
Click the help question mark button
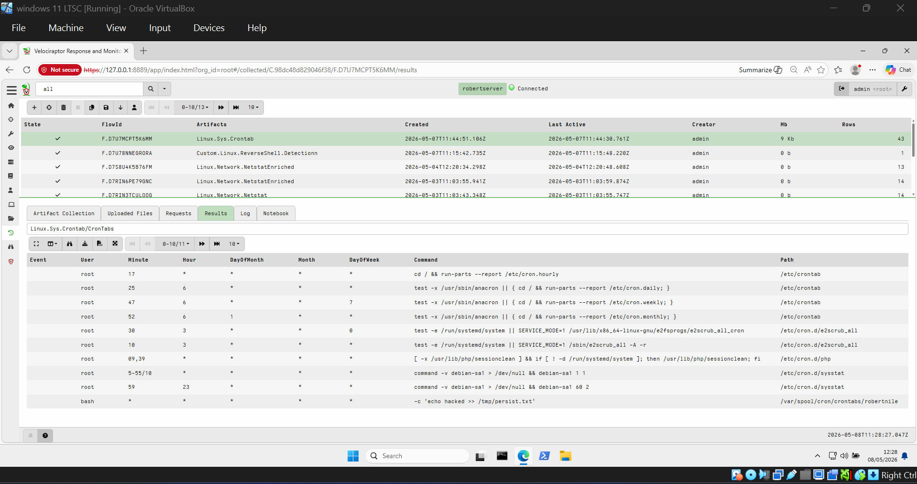click(45, 436)
